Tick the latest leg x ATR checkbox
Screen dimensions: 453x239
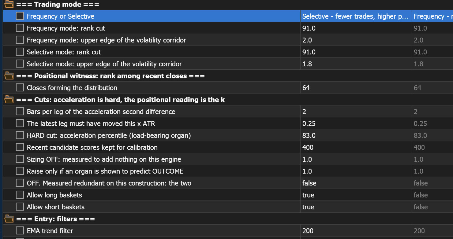(20, 123)
